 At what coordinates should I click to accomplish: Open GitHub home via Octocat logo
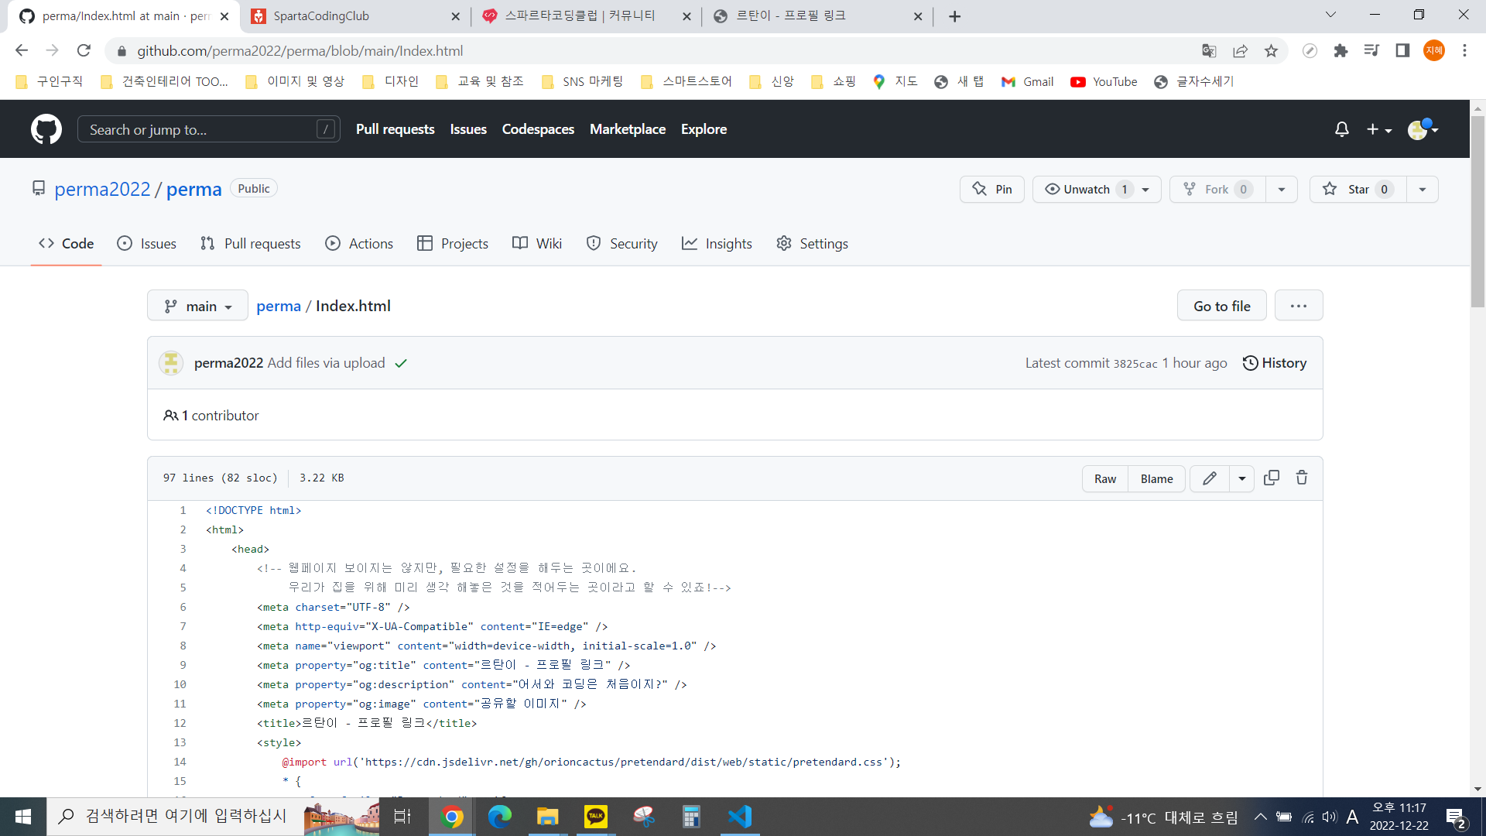click(46, 129)
